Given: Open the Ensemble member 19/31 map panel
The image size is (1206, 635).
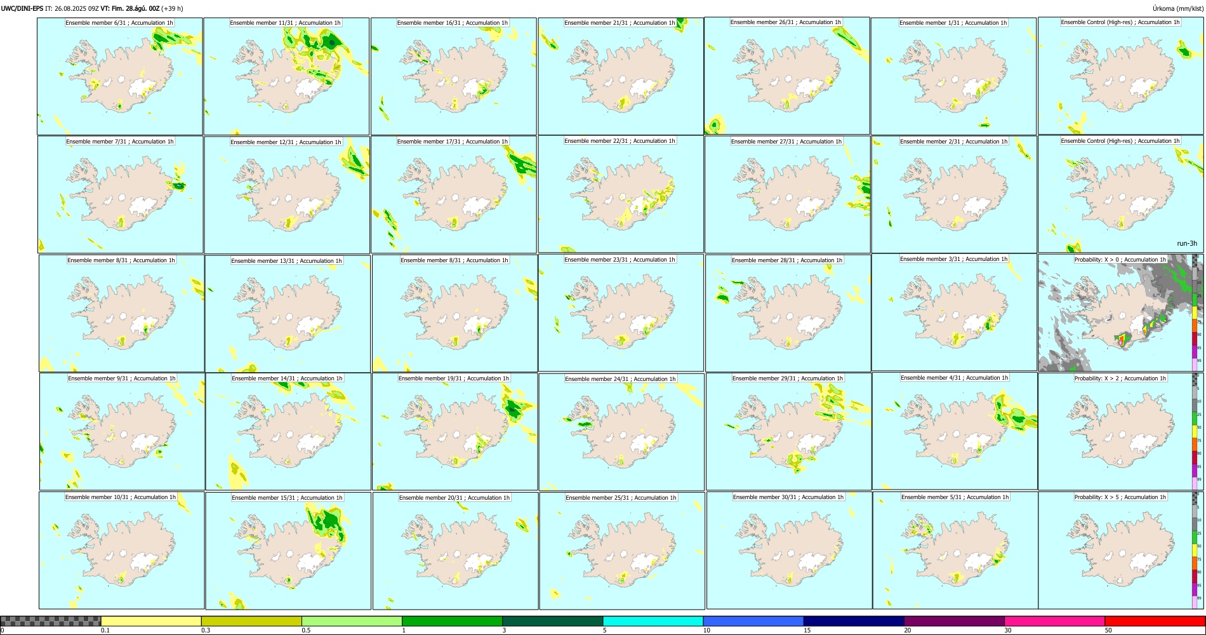Looking at the screenshot, I should [454, 431].
